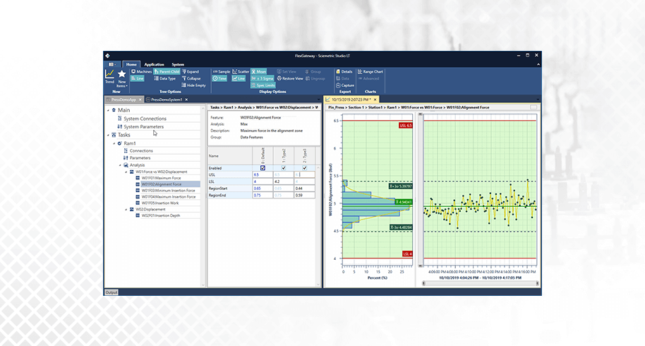The image size is (645, 346).
Task: Click the Capture export button
Action: pyautogui.click(x=345, y=85)
